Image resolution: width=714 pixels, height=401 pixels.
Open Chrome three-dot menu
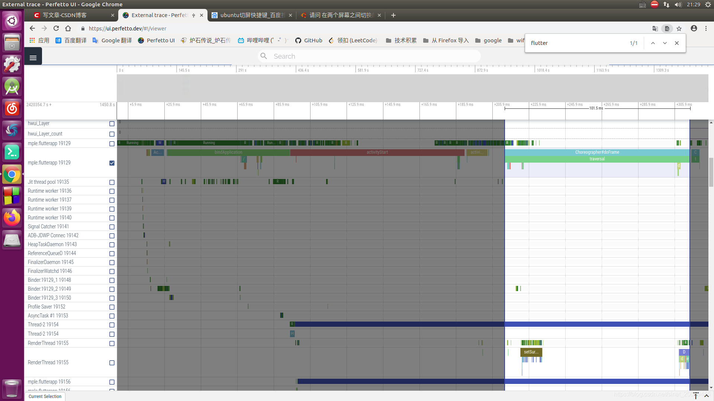click(x=706, y=29)
